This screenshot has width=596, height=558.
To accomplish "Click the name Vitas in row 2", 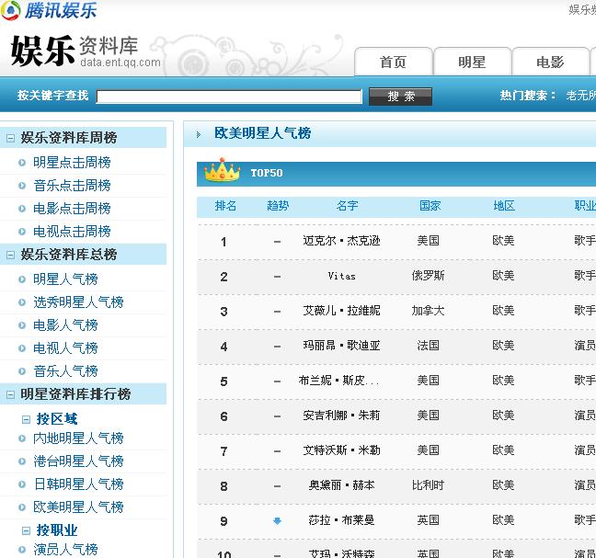I will click(342, 276).
